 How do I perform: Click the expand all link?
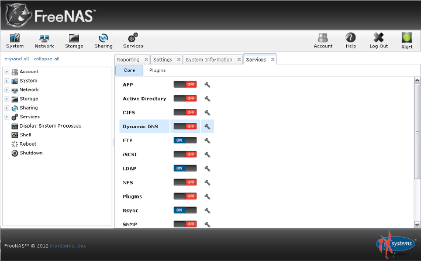coord(16,59)
